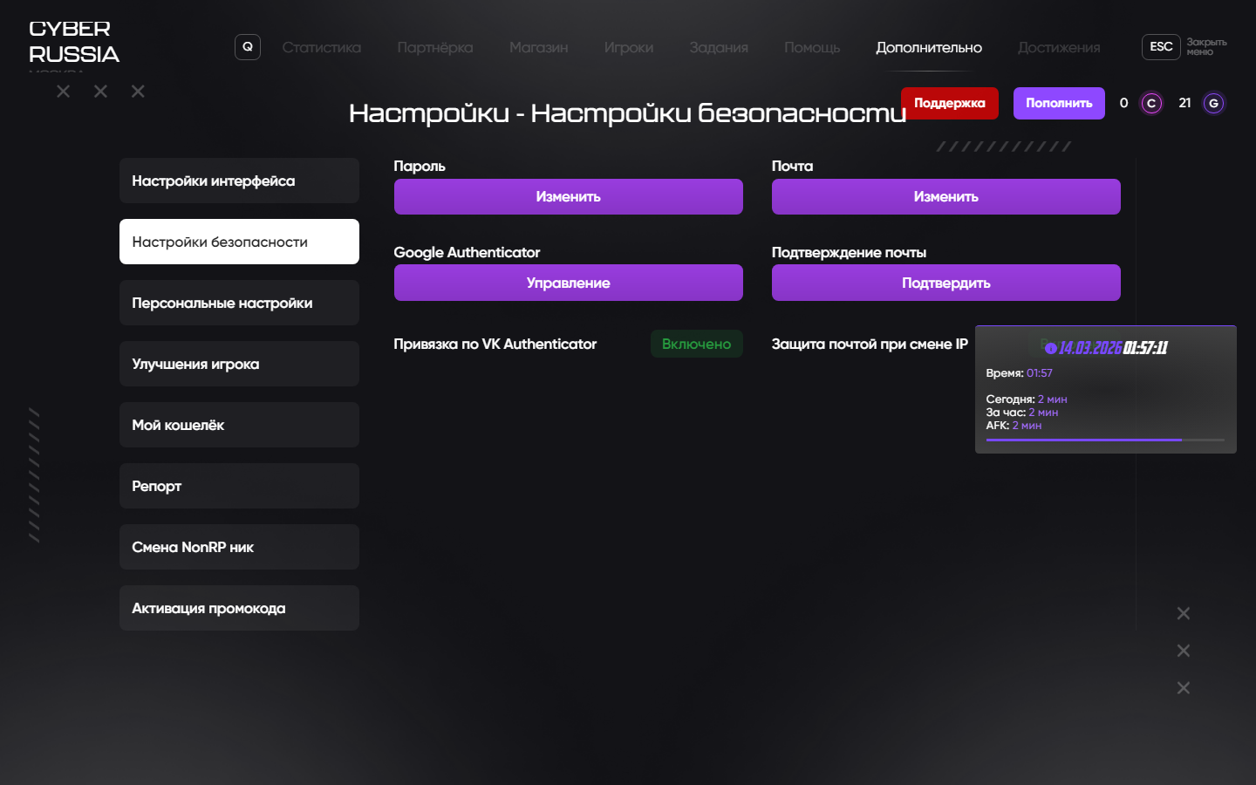Open Мой кошелёк sidebar section

point(239,425)
